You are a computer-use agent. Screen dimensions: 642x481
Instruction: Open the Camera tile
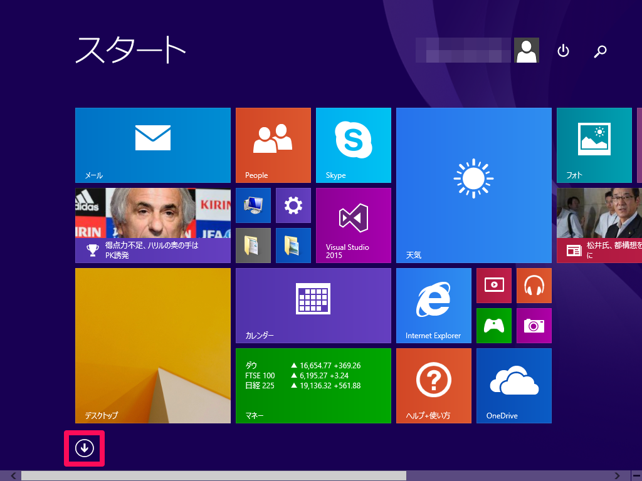(x=534, y=325)
